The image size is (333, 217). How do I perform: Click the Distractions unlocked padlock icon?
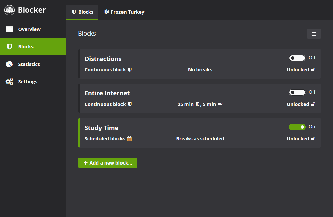click(x=313, y=69)
